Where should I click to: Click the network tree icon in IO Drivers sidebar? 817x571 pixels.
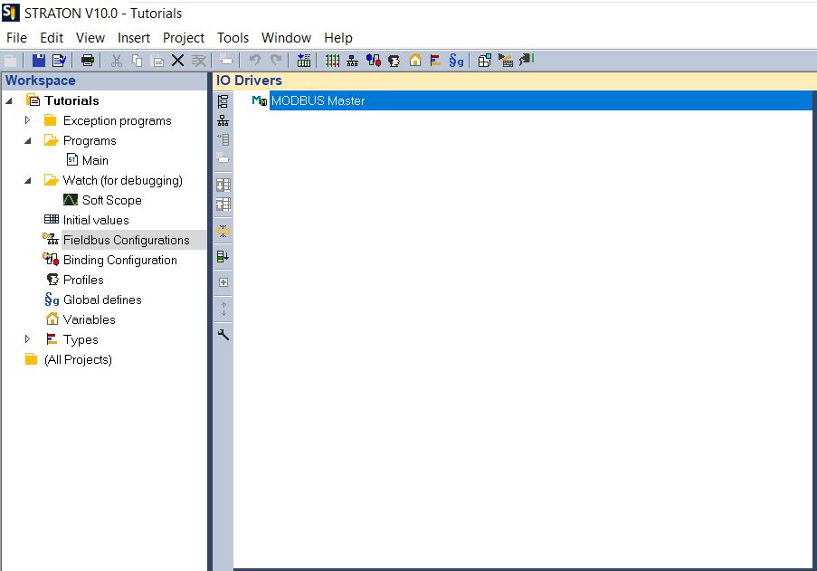point(223,120)
